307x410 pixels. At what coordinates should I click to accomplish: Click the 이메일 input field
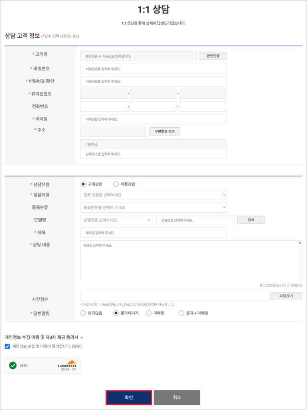[x=153, y=119]
